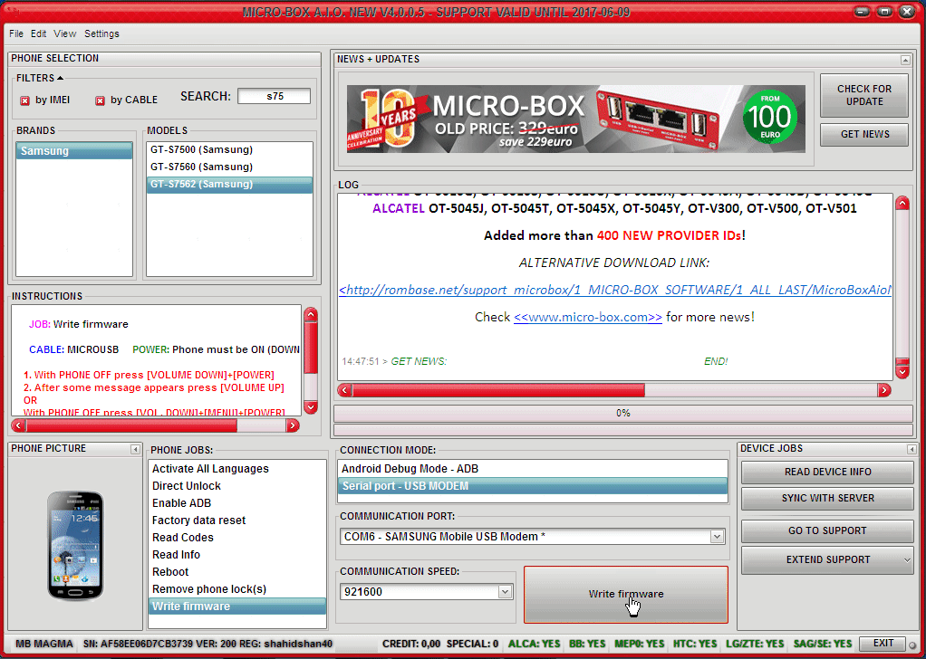Select Samsung in BRANDS list
Image resolution: width=926 pixels, height=659 pixels.
[73, 151]
